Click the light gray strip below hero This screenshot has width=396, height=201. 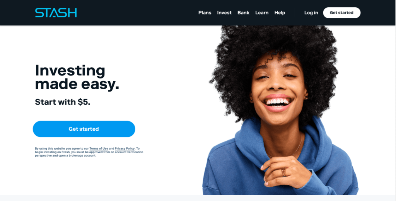[198, 198]
